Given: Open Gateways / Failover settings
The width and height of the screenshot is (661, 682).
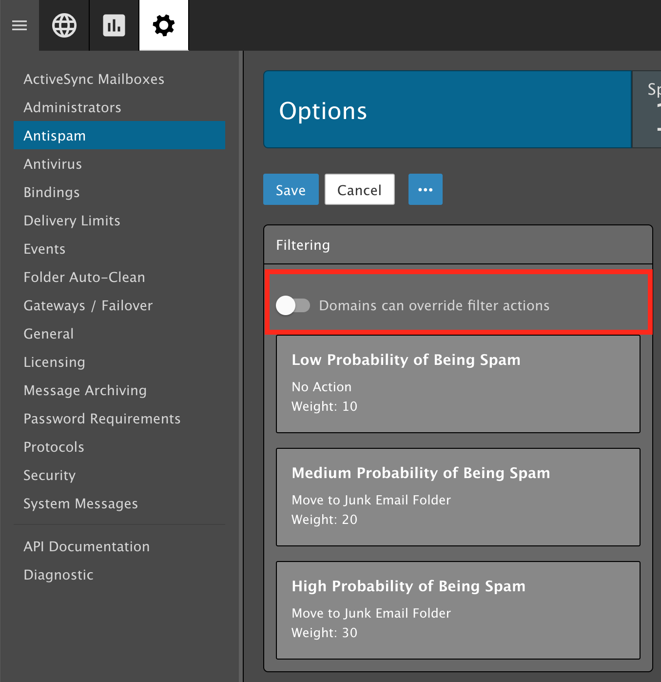Looking at the screenshot, I should click(x=88, y=305).
